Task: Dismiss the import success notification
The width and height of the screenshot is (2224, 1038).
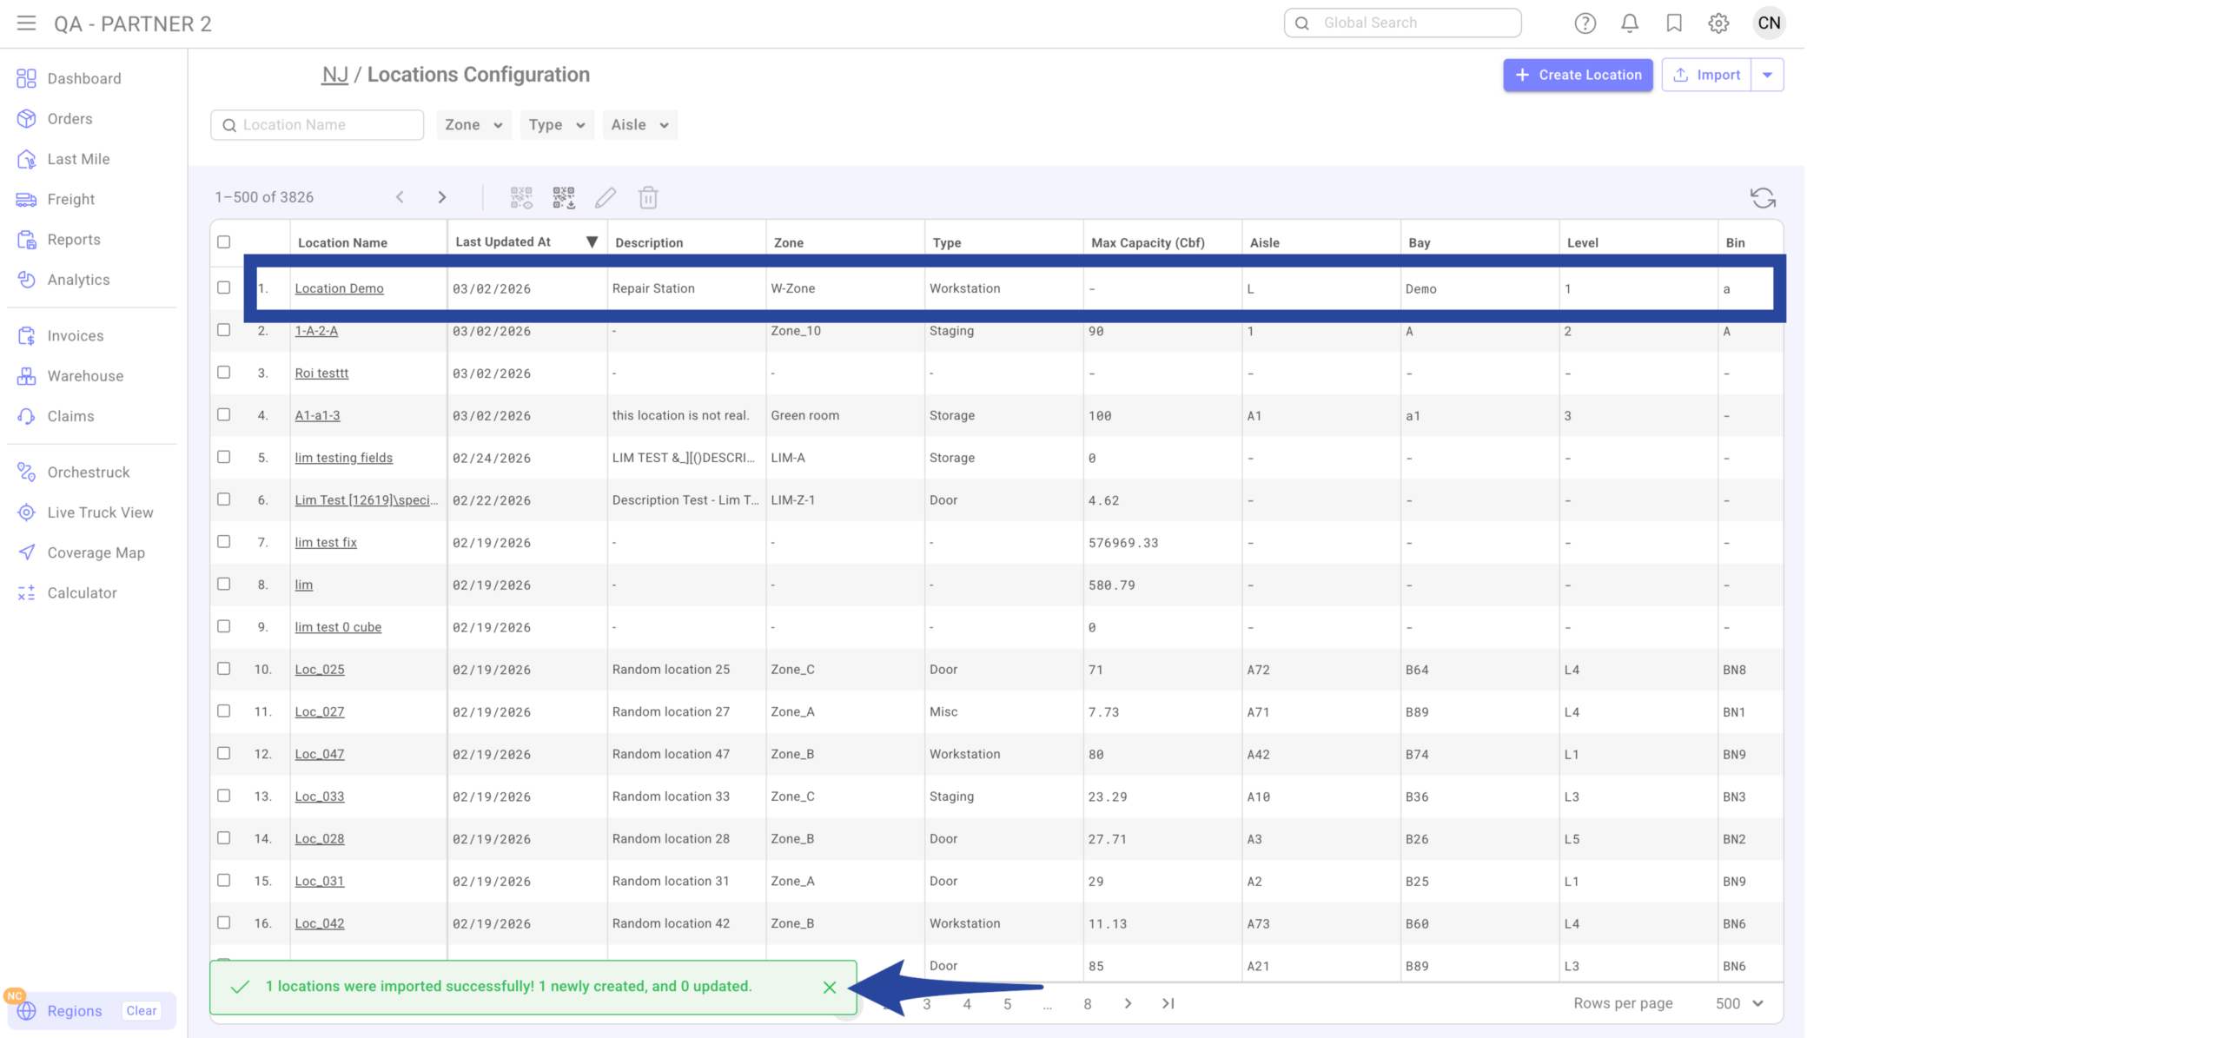Action: [x=829, y=987]
